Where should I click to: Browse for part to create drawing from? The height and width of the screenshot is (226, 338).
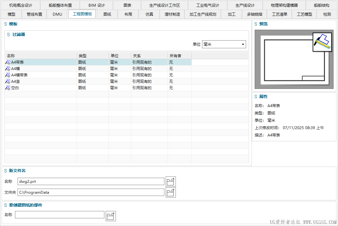pyautogui.click(x=110, y=216)
